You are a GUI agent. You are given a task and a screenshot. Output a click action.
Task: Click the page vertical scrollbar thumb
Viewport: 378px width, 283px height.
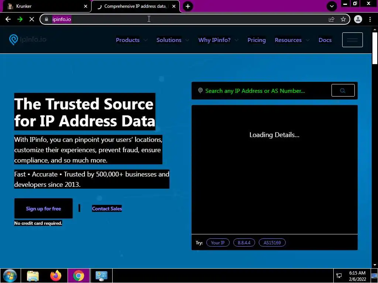[x=375, y=48]
